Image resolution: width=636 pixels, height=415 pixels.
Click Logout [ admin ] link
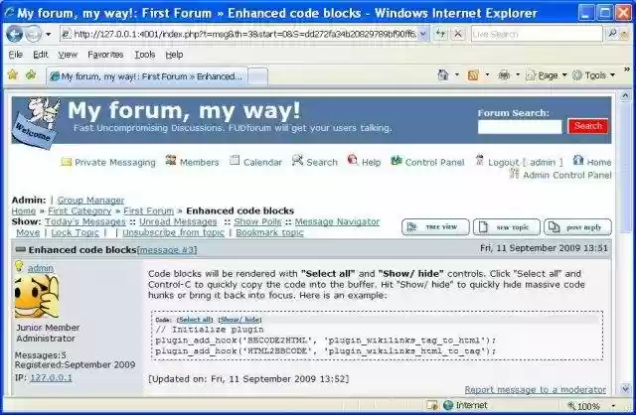[526, 163]
